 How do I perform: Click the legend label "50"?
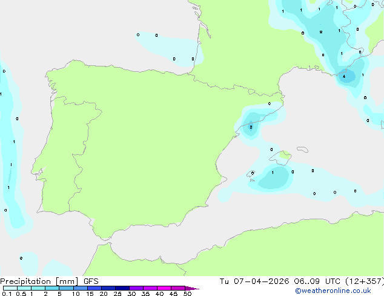(187, 294)
